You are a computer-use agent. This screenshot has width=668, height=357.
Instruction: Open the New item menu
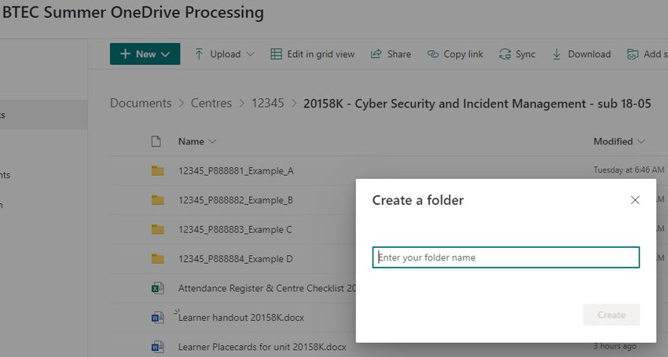click(x=145, y=54)
